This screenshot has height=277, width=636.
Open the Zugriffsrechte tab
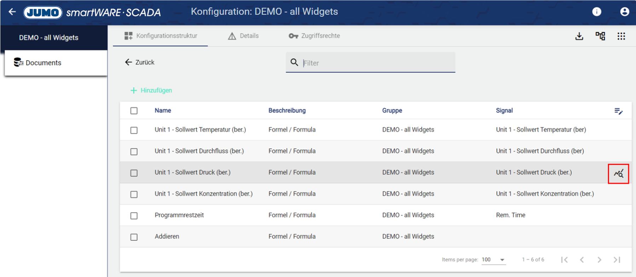click(314, 36)
